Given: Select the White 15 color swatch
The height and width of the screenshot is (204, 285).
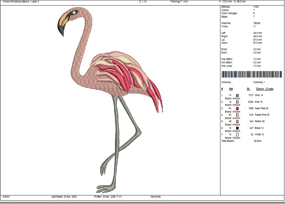Looking at the screenshot, I should [237, 134].
